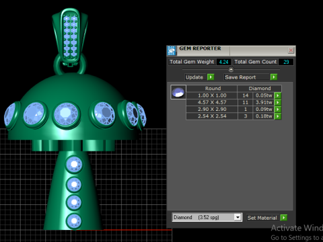Click the round gem thumbnail in the report
Image resolution: width=323 pixels, height=242 pixels.
tap(178, 92)
